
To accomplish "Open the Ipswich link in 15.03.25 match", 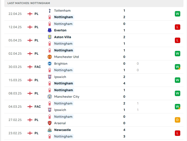I will tap(60, 77).
